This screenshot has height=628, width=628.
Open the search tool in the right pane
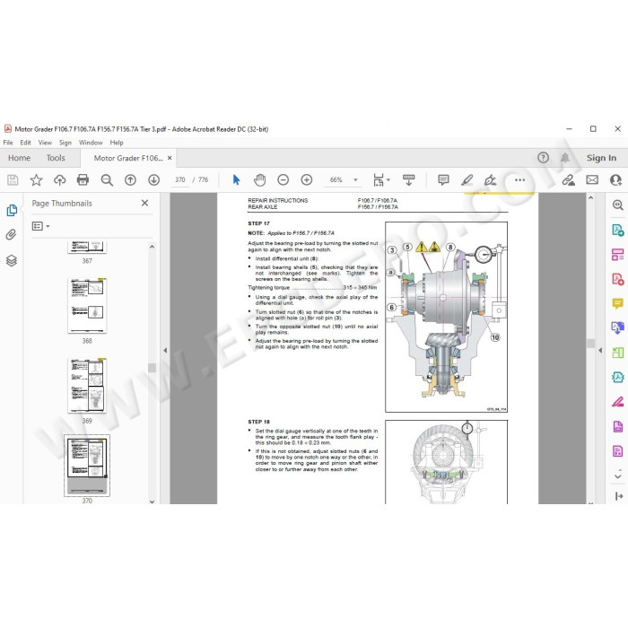[x=617, y=205]
